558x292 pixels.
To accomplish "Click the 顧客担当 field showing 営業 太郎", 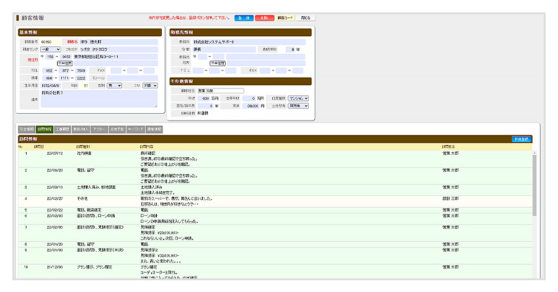I will point(221,91).
